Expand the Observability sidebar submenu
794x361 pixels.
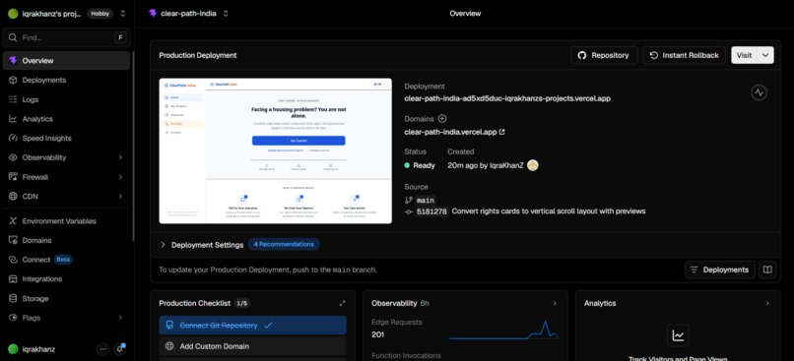(x=120, y=157)
